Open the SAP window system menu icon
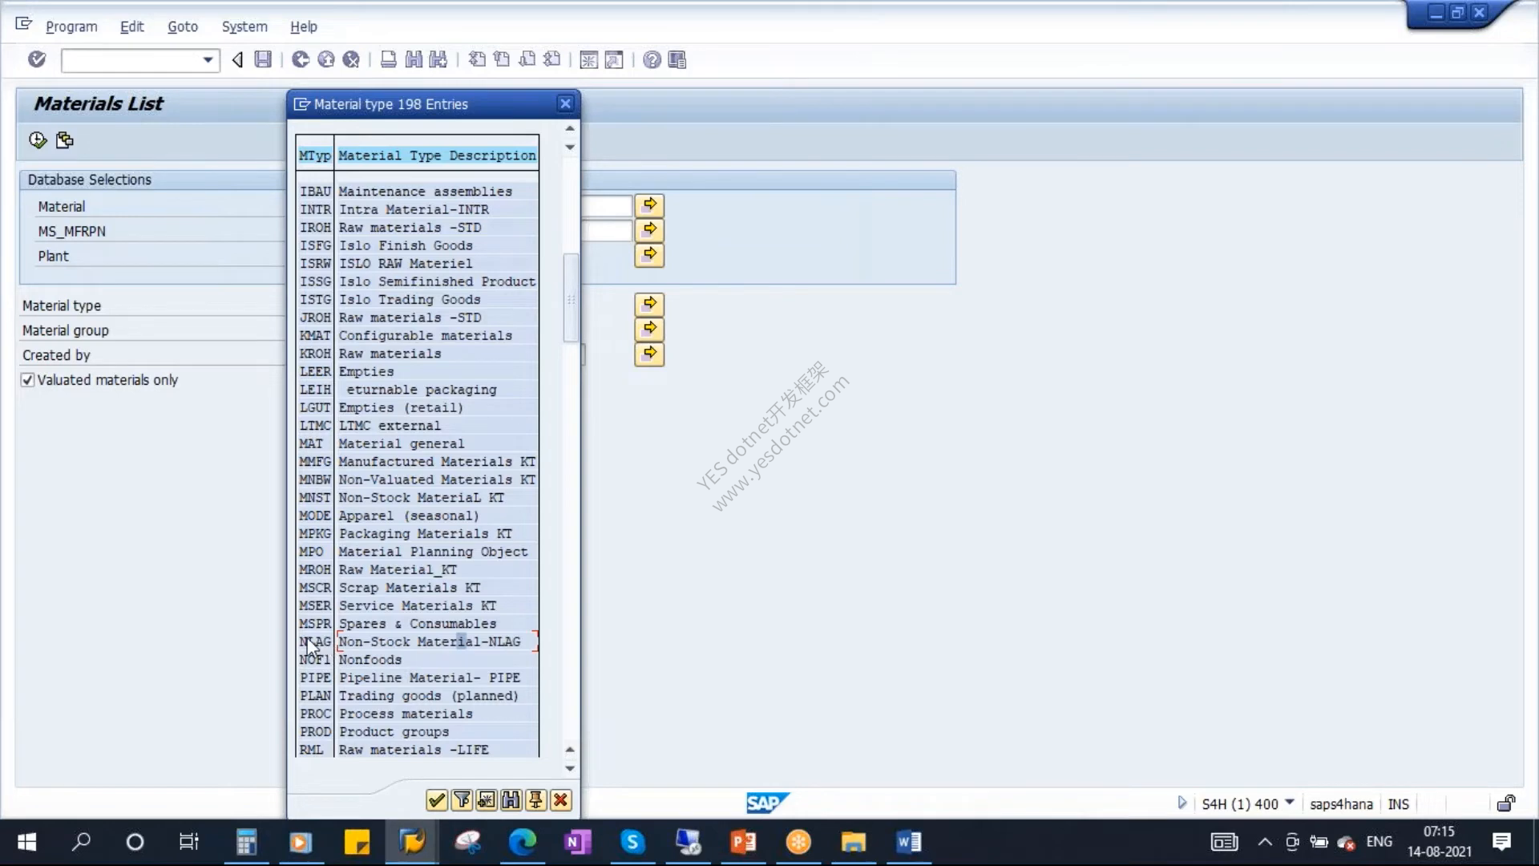 point(24,24)
